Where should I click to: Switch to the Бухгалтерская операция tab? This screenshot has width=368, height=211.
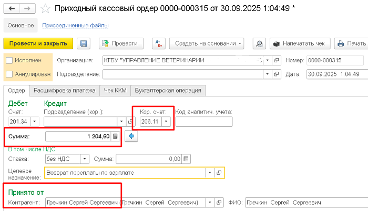pos(168,91)
